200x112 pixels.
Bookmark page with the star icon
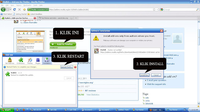pos(154,10)
